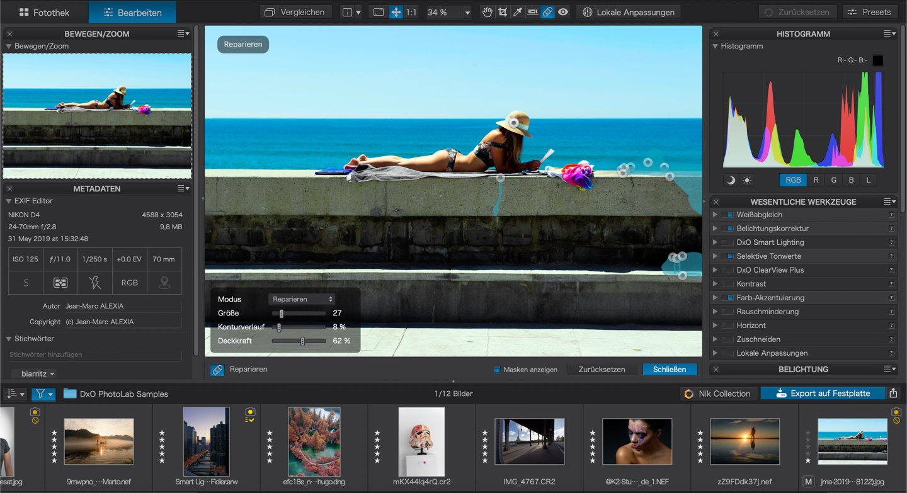
Task: Click the DxO PhotoLab Samples folder icon
Action: point(70,394)
